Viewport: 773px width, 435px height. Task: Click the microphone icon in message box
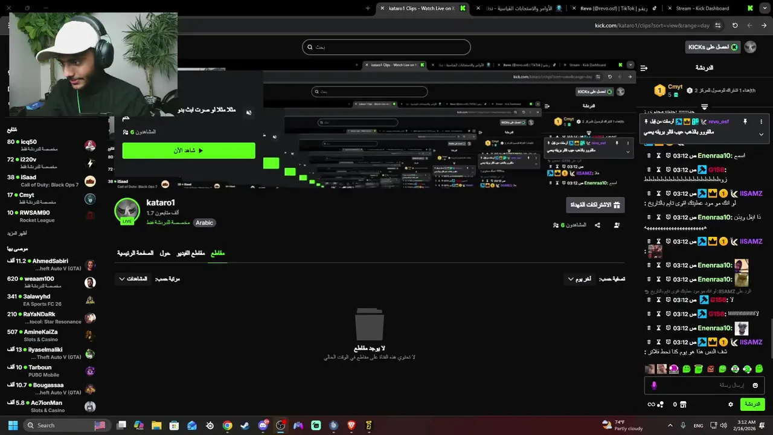(x=653, y=385)
